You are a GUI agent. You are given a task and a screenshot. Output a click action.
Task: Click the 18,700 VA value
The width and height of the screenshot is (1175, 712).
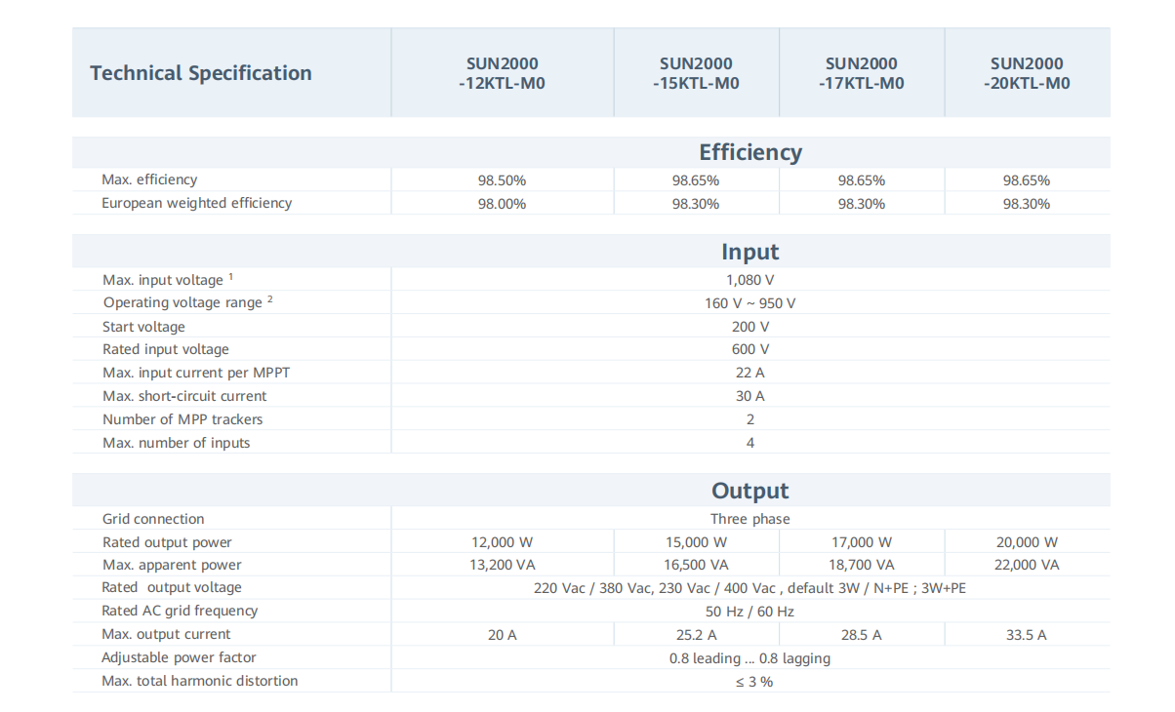pyautogui.click(x=862, y=565)
